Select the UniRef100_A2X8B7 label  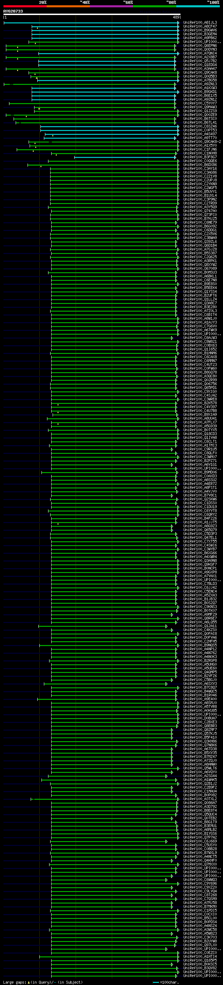(200, 57)
